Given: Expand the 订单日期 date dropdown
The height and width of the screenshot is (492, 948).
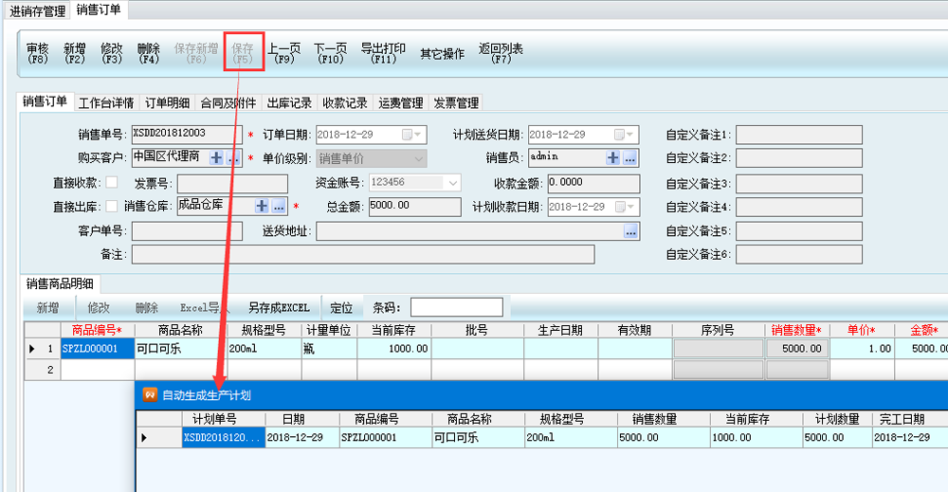Looking at the screenshot, I should [417, 135].
